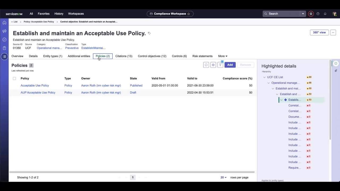This screenshot has height=191, width=340.
Task: Switch to the Risk statements tab
Action: pyautogui.click(x=202, y=56)
